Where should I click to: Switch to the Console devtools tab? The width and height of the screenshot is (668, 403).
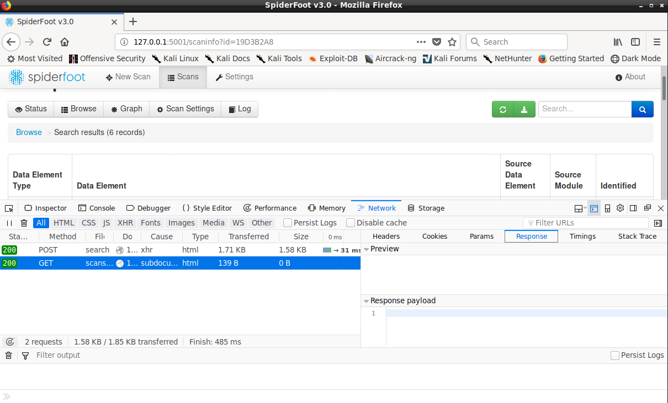pyautogui.click(x=96, y=208)
